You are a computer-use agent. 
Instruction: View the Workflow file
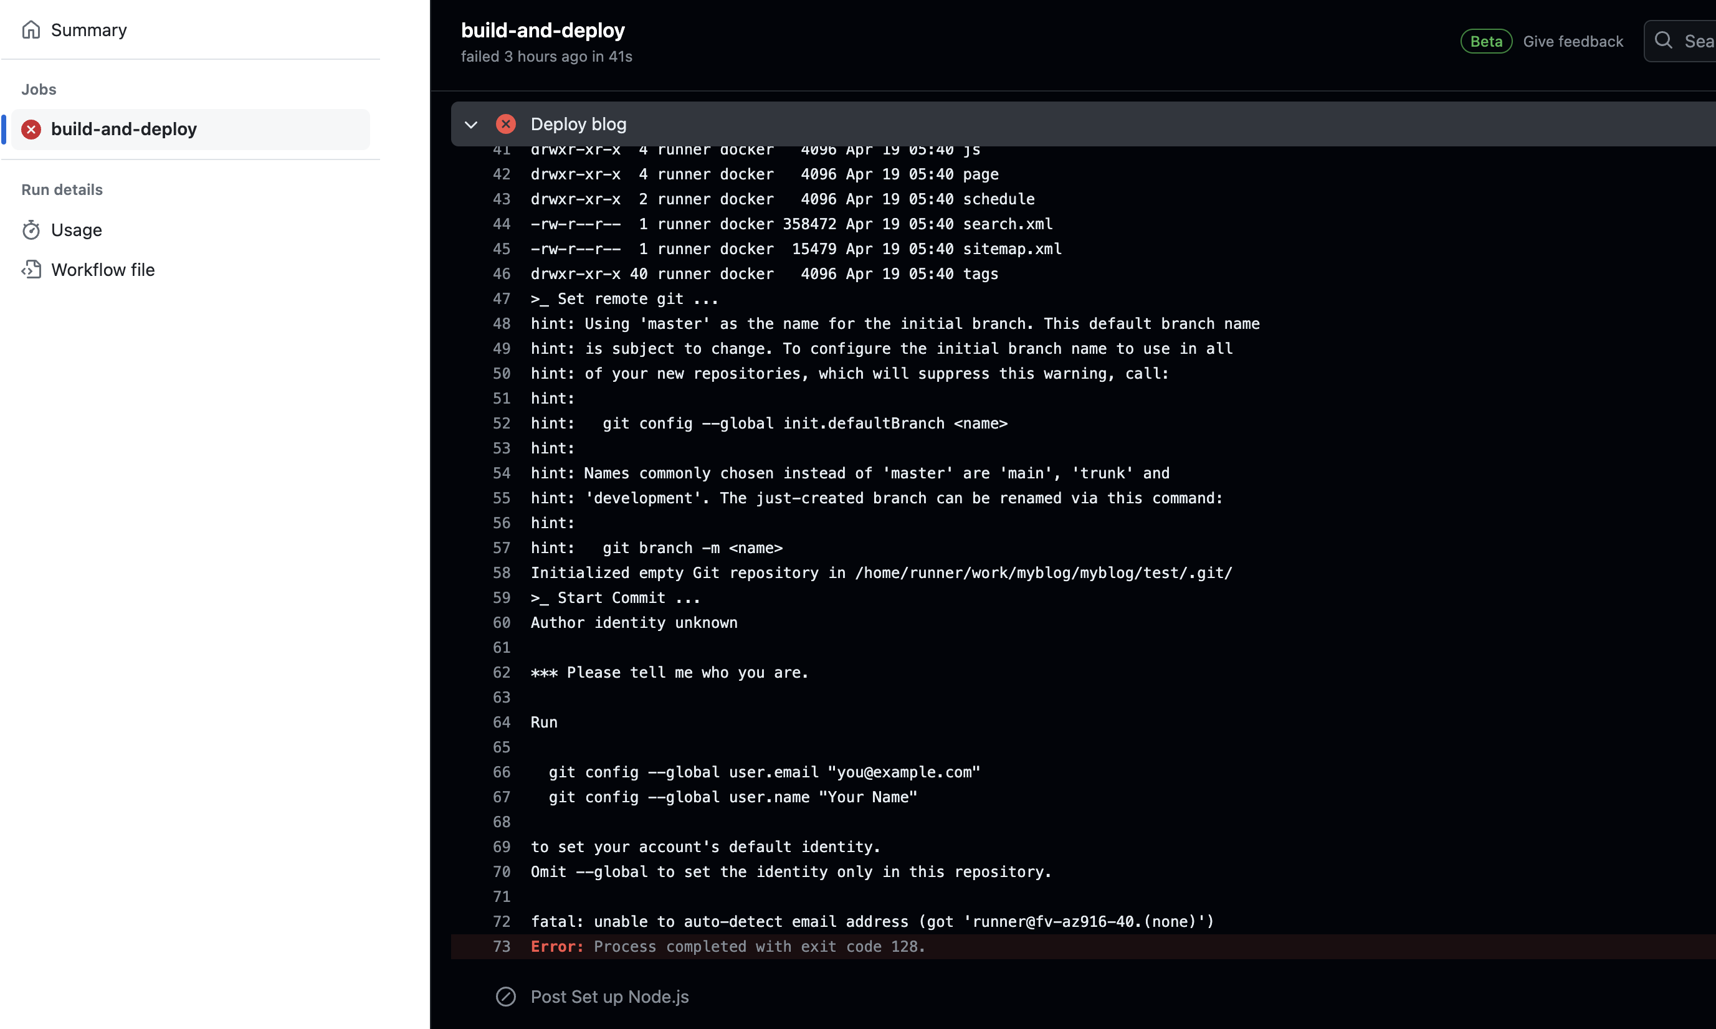point(103,270)
